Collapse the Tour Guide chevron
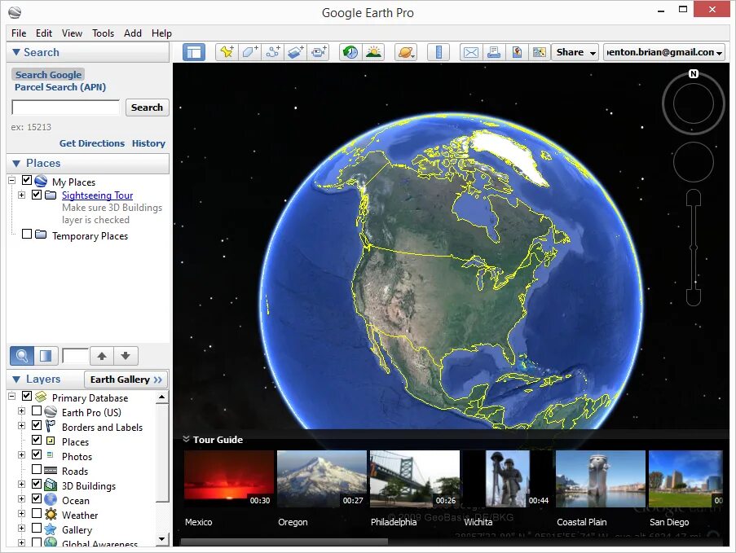Image resolution: width=736 pixels, height=553 pixels. point(186,439)
